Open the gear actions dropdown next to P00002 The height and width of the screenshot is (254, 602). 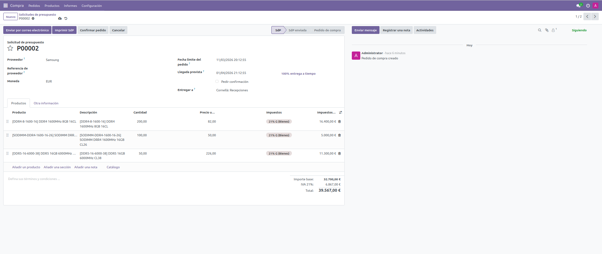[x=33, y=19]
